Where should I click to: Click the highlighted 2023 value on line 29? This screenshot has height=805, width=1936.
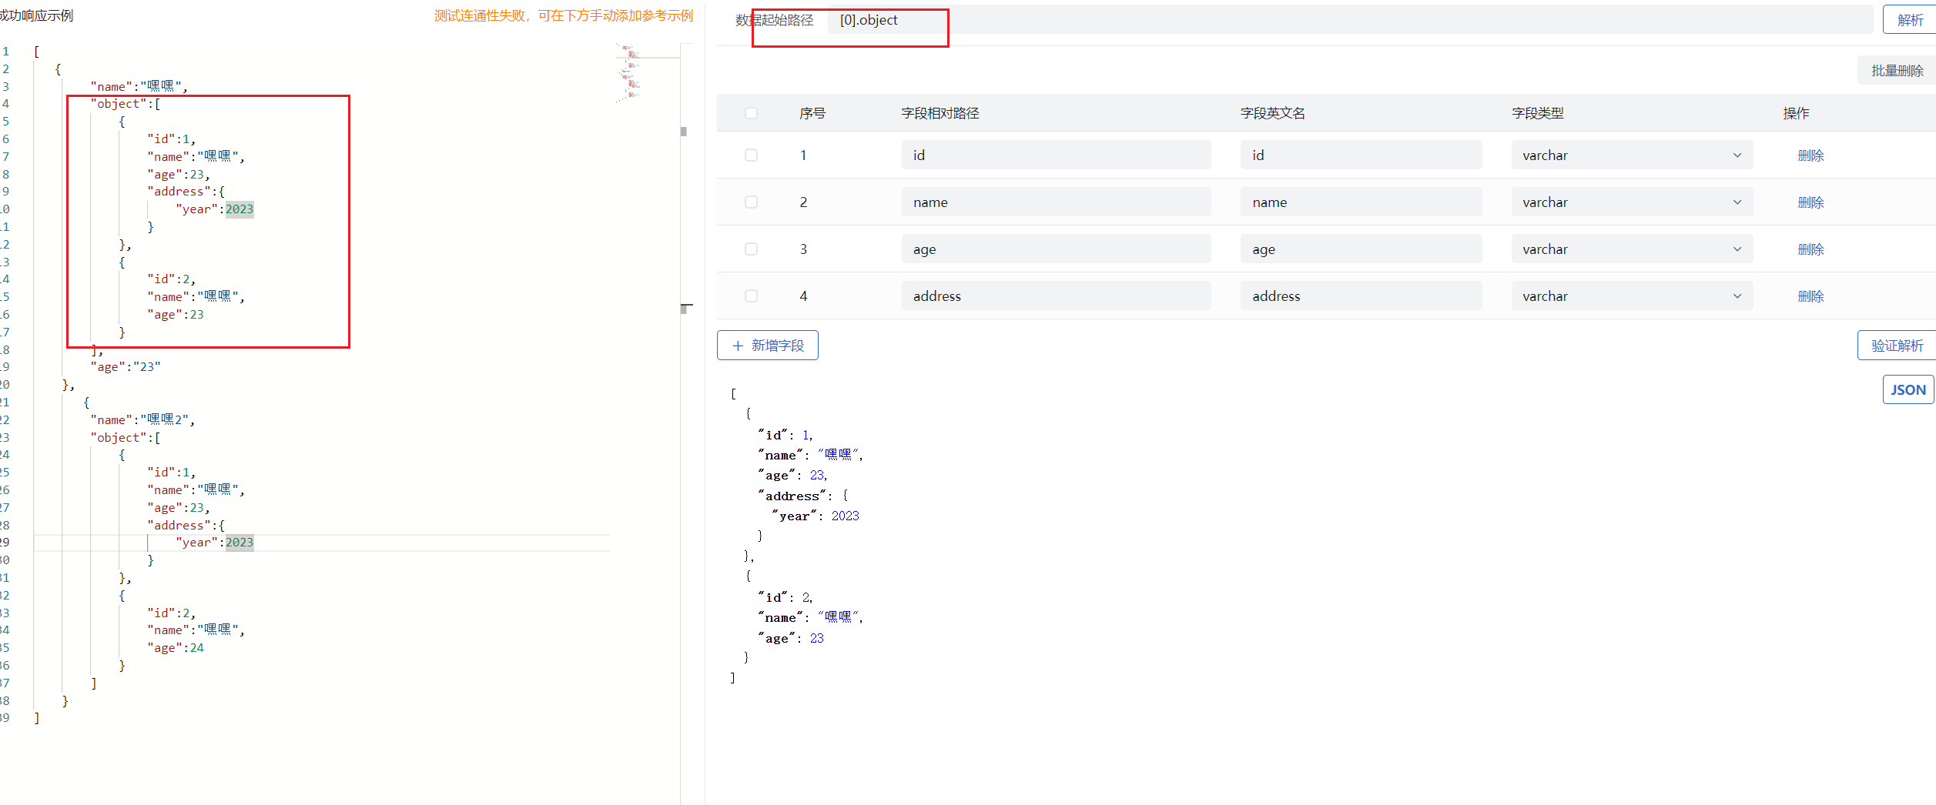pyautogui.click(x=239, y=543)
